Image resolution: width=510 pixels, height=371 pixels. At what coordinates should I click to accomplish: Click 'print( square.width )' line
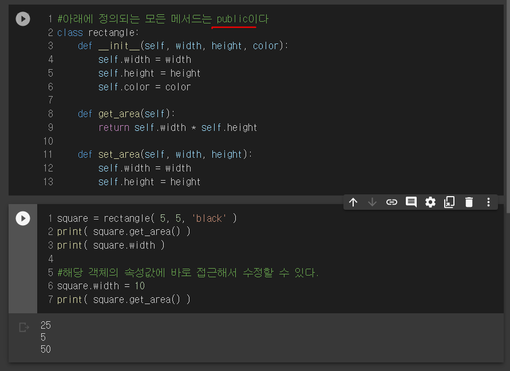point(111,245)
